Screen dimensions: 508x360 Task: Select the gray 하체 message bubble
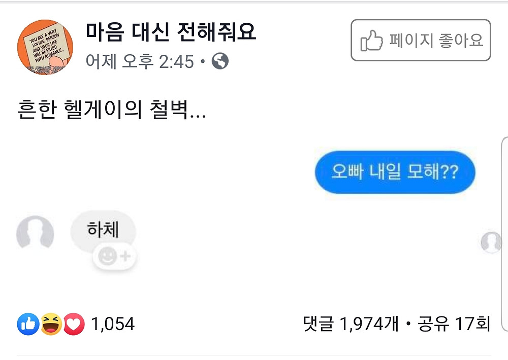103,230
